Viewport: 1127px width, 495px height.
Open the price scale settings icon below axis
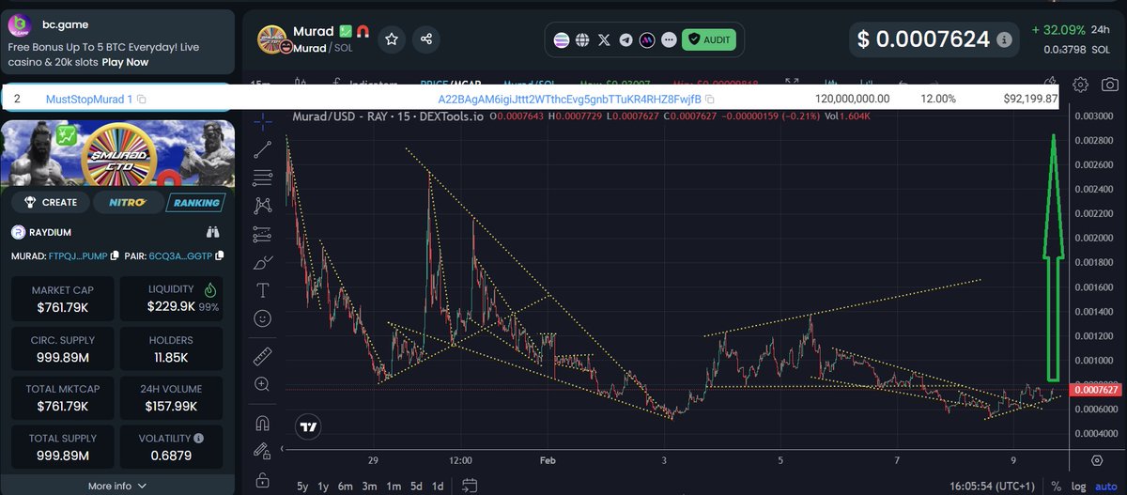1096,460
